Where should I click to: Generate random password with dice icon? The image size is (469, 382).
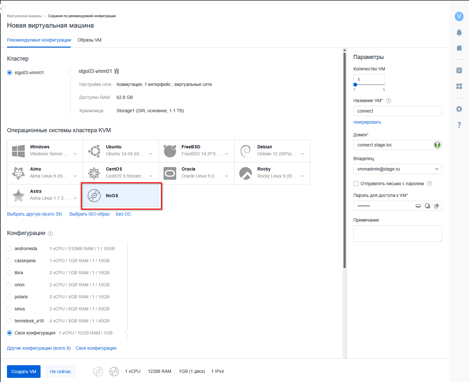[x=437, y=206]
